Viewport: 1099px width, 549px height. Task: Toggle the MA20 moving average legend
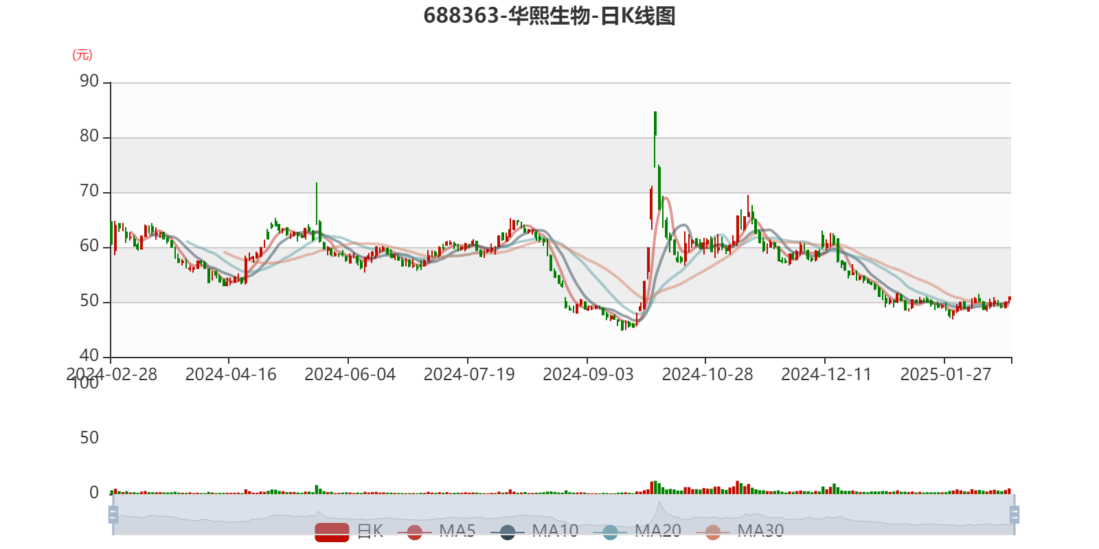(x=637, y=532)
